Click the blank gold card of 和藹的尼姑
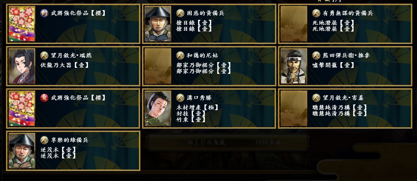 pyautogui.click(x=158, y=66)
